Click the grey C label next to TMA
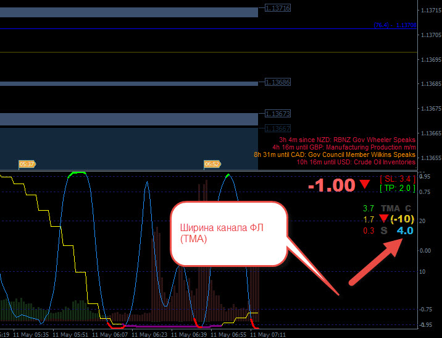This screenshot has height=338, width=442. [408, 208]
